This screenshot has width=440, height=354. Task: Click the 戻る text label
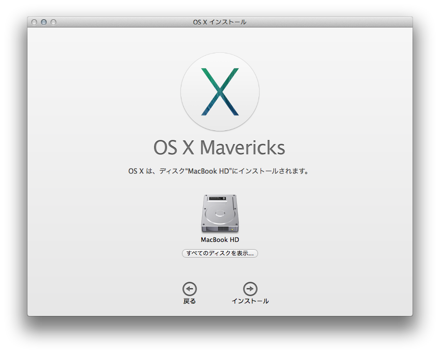190,302
